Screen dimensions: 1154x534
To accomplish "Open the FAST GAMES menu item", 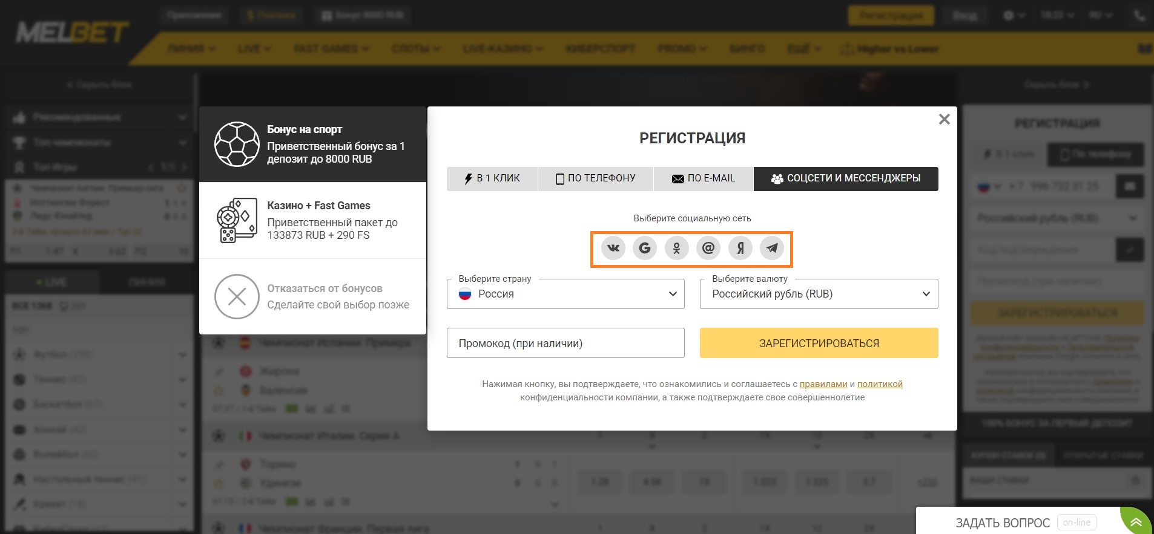I will pyautogui.click(x=331, y=49).
